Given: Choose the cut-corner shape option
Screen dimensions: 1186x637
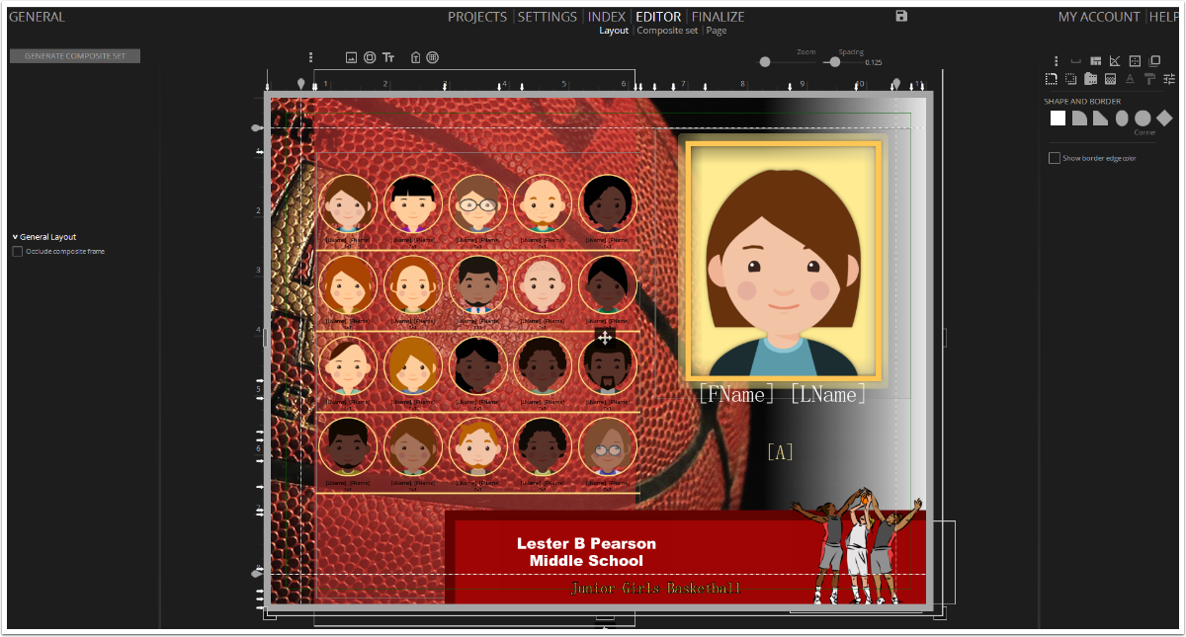Looking at the screenshot, I should point(1100,119).
